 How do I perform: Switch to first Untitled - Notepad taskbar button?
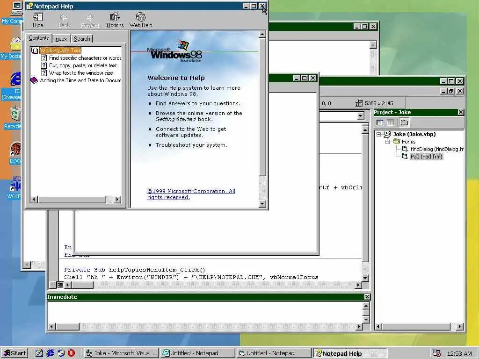[198, 353]
